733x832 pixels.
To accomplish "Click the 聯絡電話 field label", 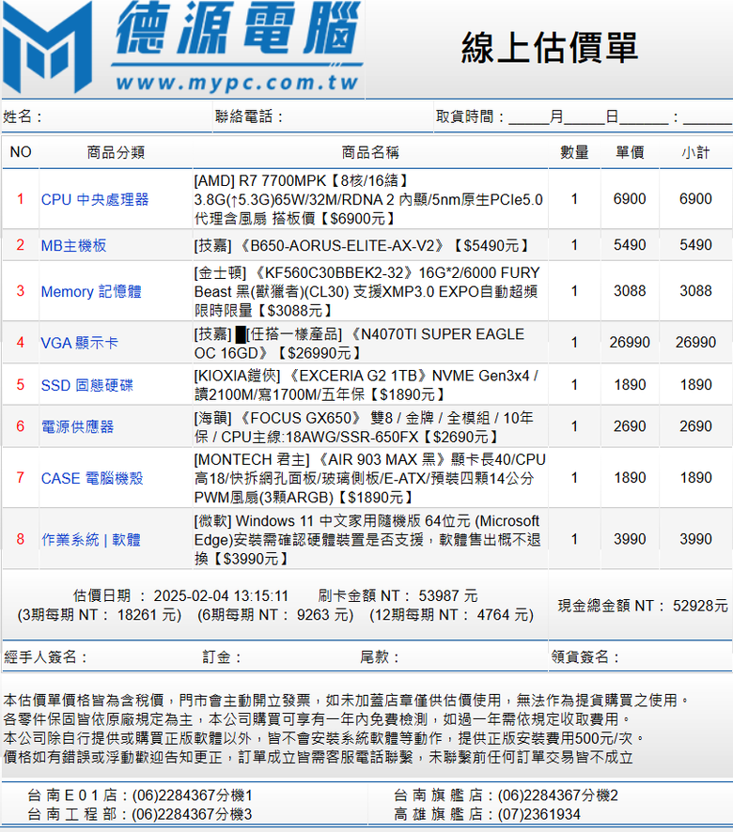I will tap(249, 116).
